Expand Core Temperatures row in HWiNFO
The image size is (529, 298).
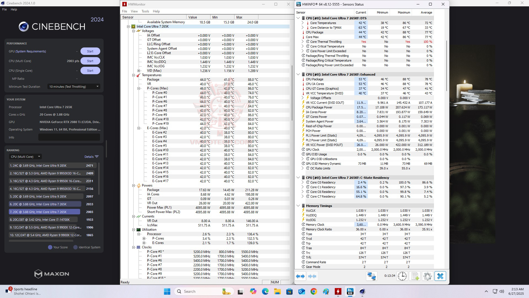pyautogui.click(x=303, y=23)
